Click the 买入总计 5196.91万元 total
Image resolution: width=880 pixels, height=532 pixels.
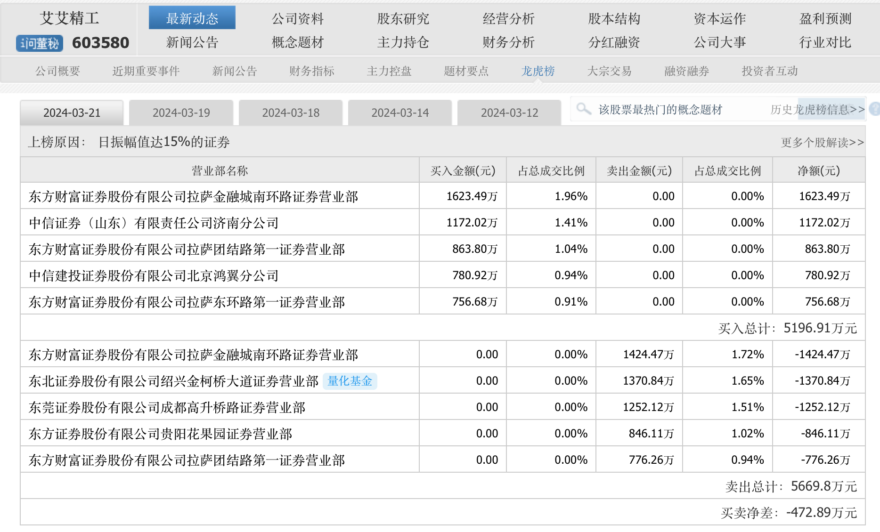(x=788, y=328)
